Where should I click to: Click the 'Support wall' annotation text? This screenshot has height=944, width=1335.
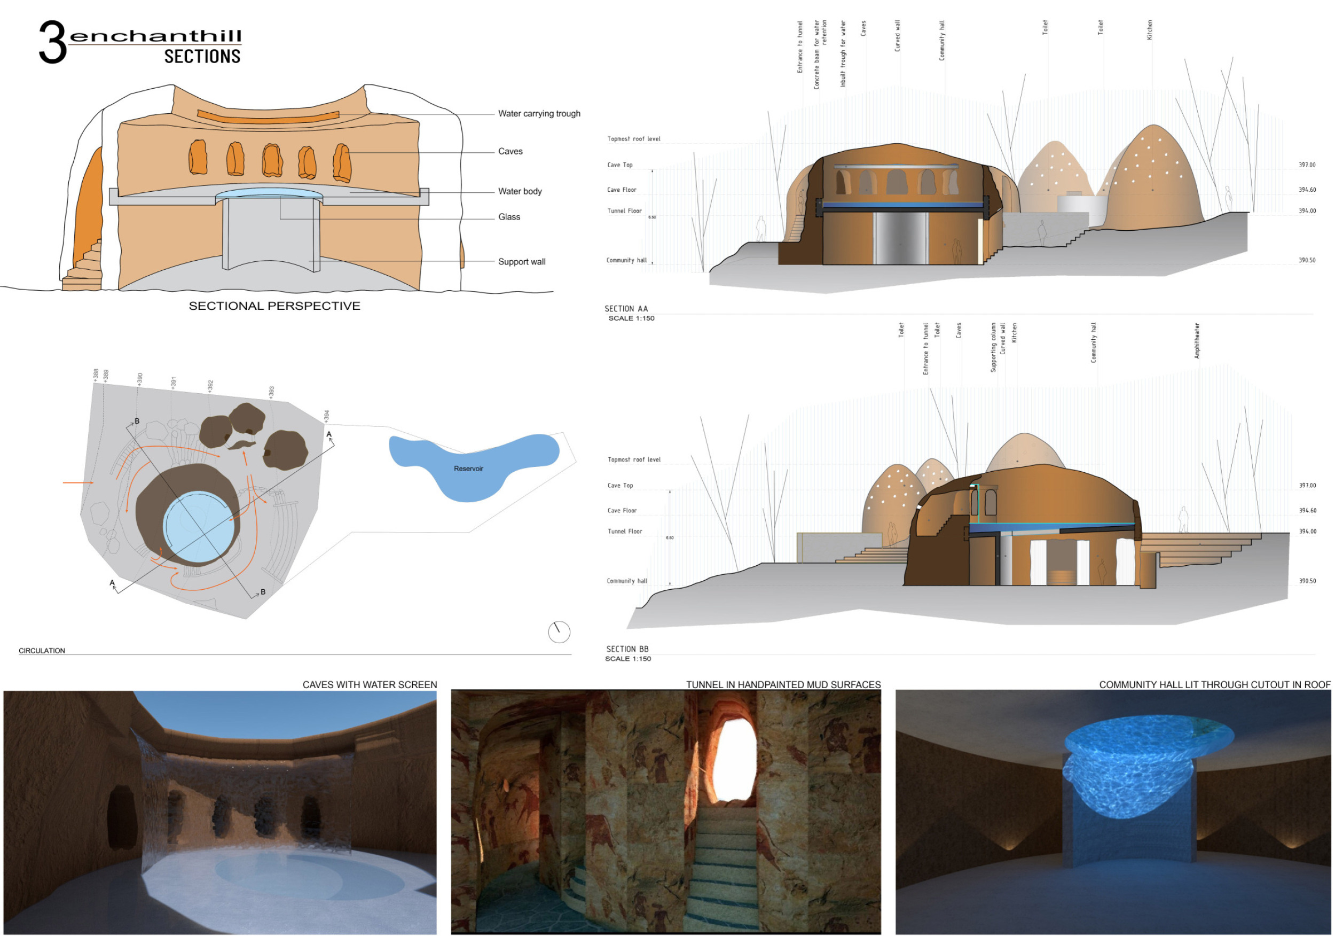click(x=522, y=262)
